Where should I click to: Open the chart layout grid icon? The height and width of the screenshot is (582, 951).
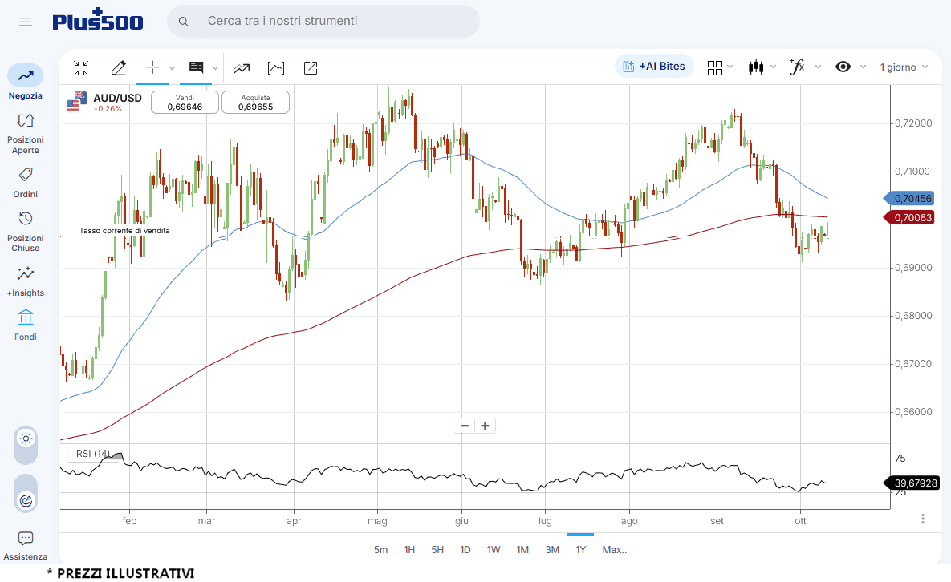(x=715, y=68)
